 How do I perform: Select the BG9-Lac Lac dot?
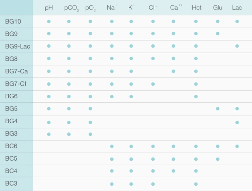(x=237, y=46)
